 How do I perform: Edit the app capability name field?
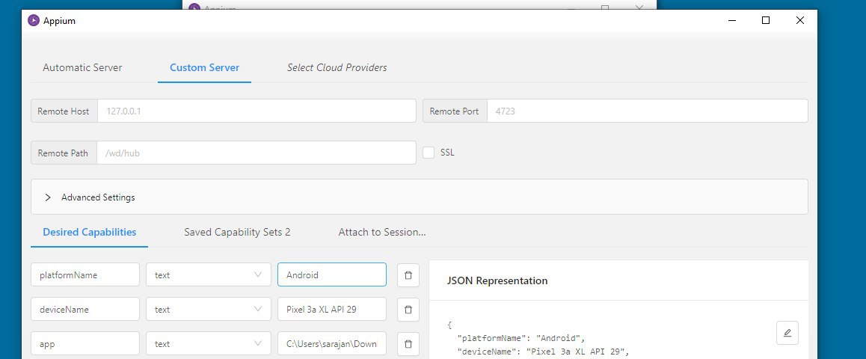pyautogui.click(x=85, y=343)
